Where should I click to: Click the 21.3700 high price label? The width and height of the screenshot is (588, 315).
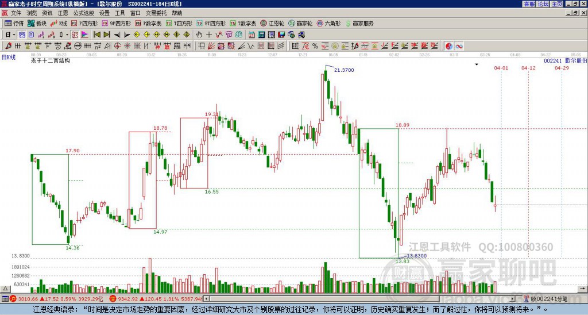click(x=344, y=70)
